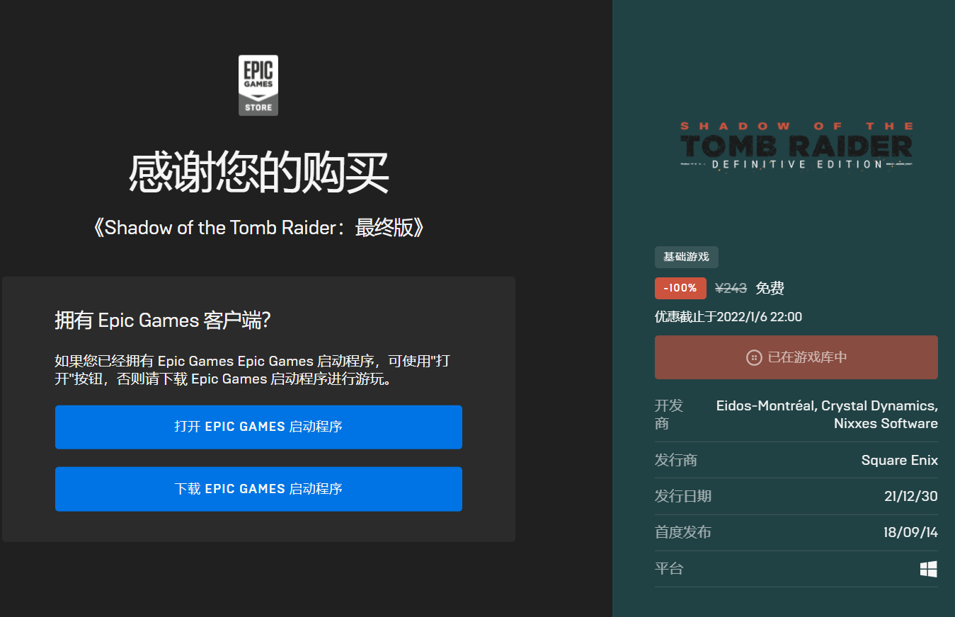The image size is (955, 617).
Task: Click the 感谢您的购买 heading
Action: click(x=258, y=173)
